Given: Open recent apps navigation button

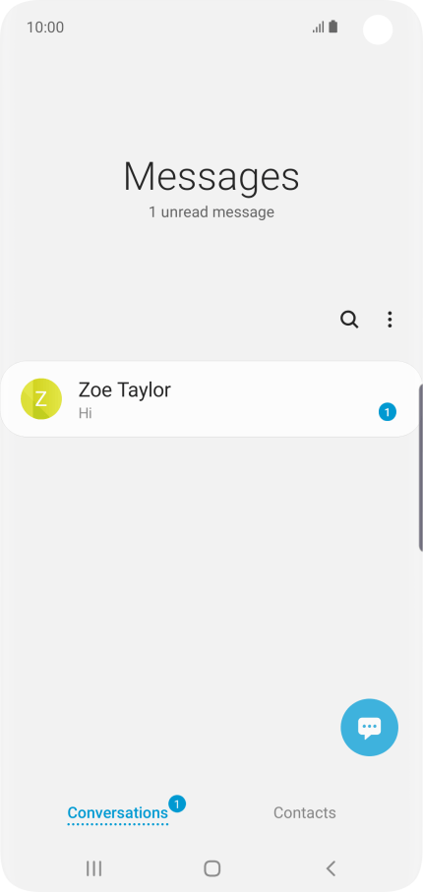Looking at the screenshot, I should coord(93,868).
